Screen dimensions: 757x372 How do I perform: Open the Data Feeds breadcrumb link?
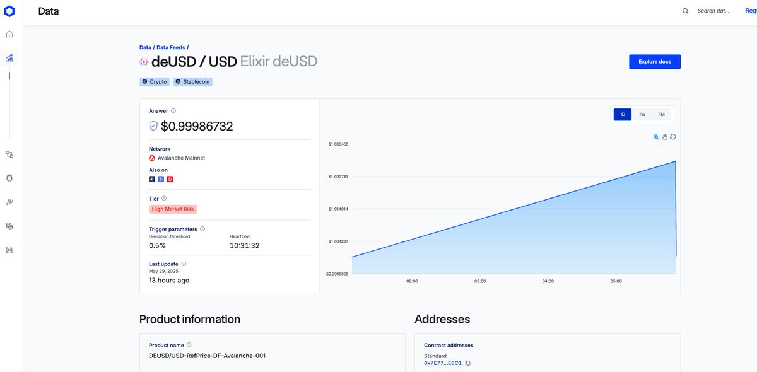(x=171, y=47)
